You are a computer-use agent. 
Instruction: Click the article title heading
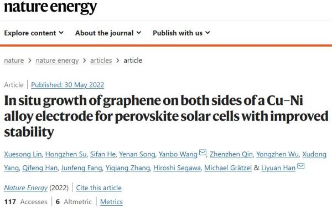166,116
